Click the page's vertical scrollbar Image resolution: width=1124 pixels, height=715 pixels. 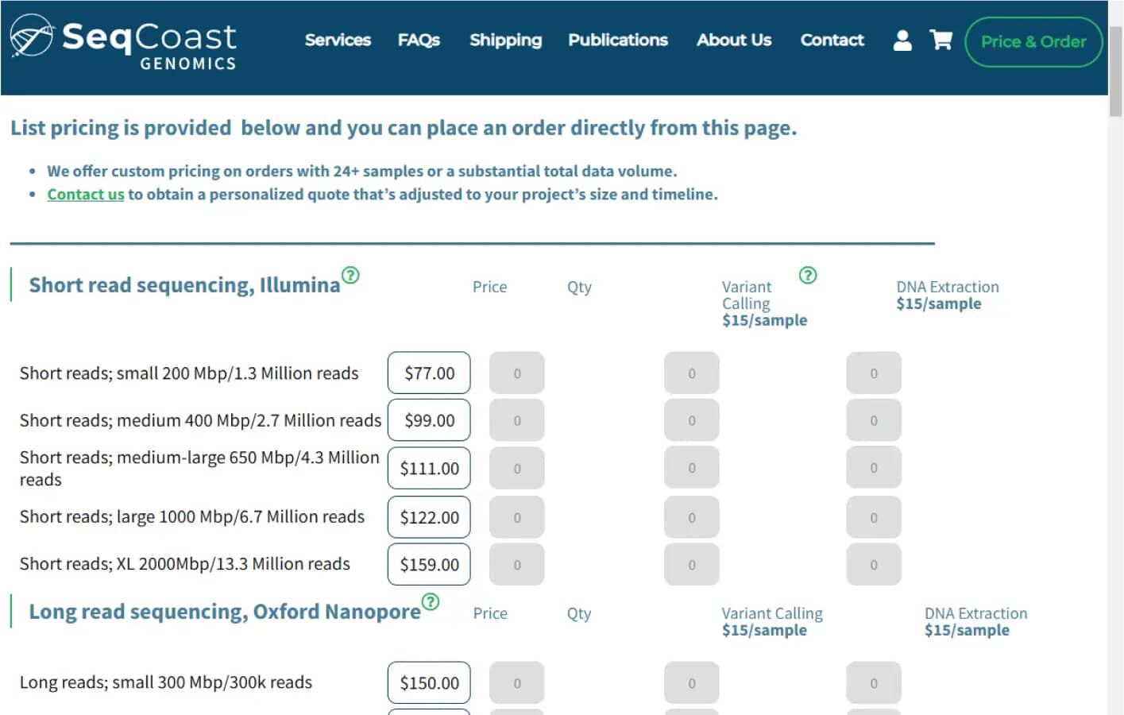coord(1115,71)
